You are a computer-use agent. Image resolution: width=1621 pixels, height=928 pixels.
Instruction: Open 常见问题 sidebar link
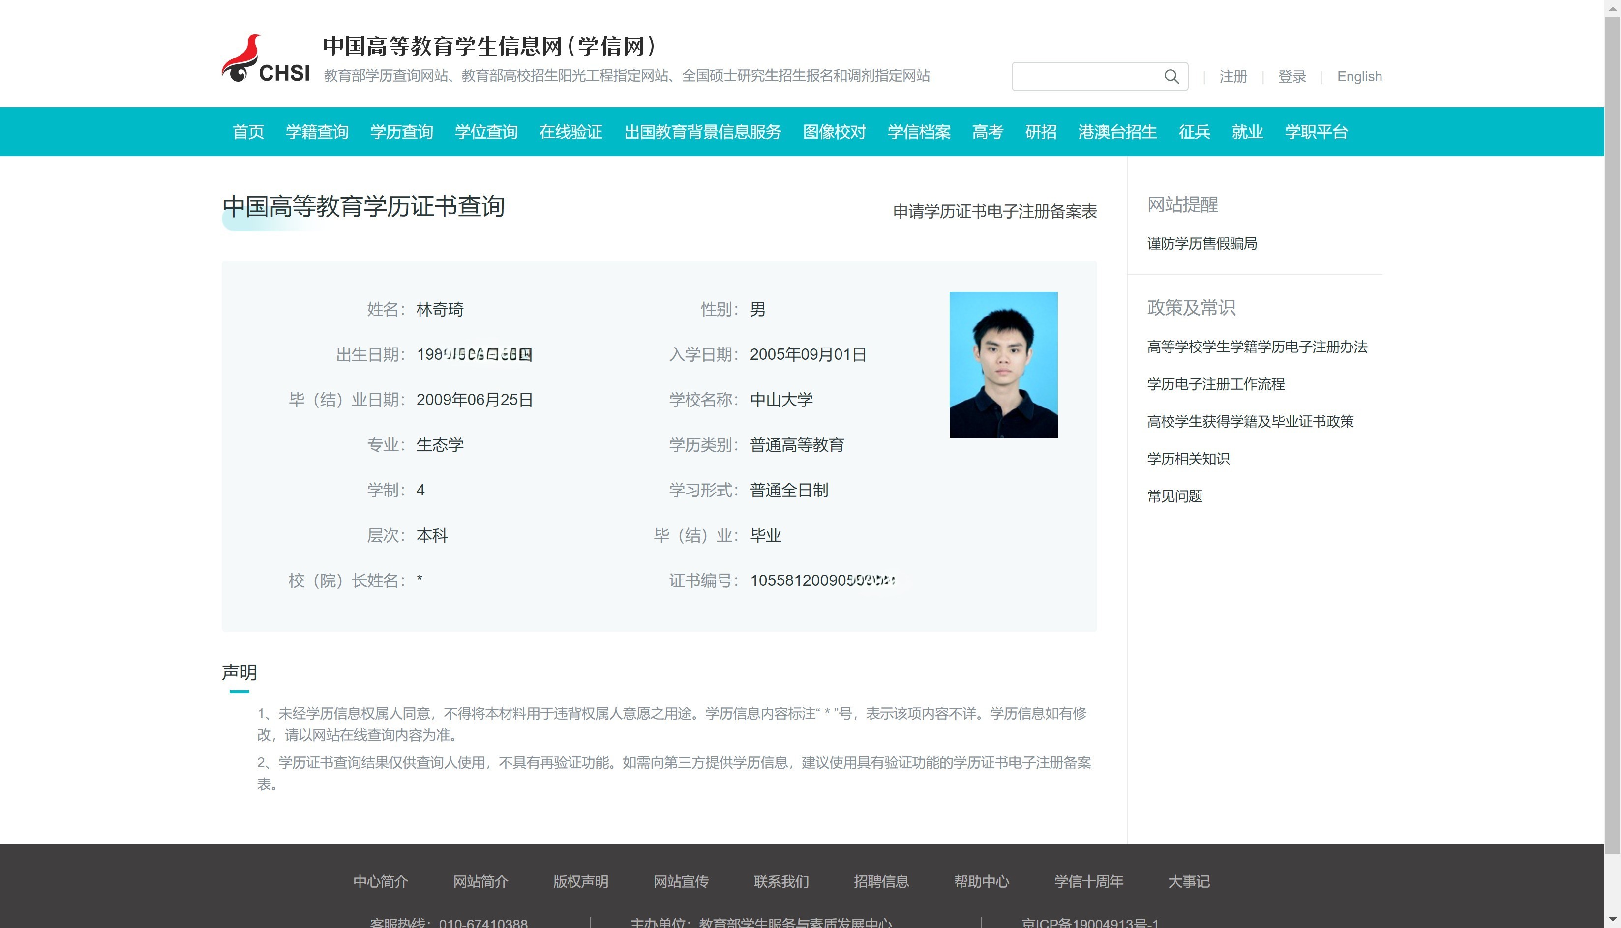pyautogui.click(x=1174, y=496)
